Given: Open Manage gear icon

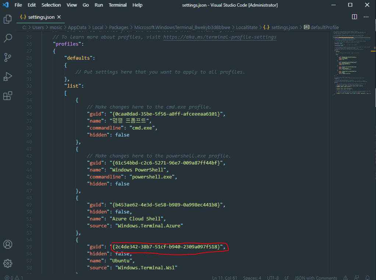Looking at the screenshot, I should 8,263.
